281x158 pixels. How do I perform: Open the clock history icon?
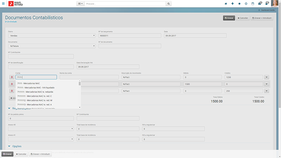click(246, 4)
